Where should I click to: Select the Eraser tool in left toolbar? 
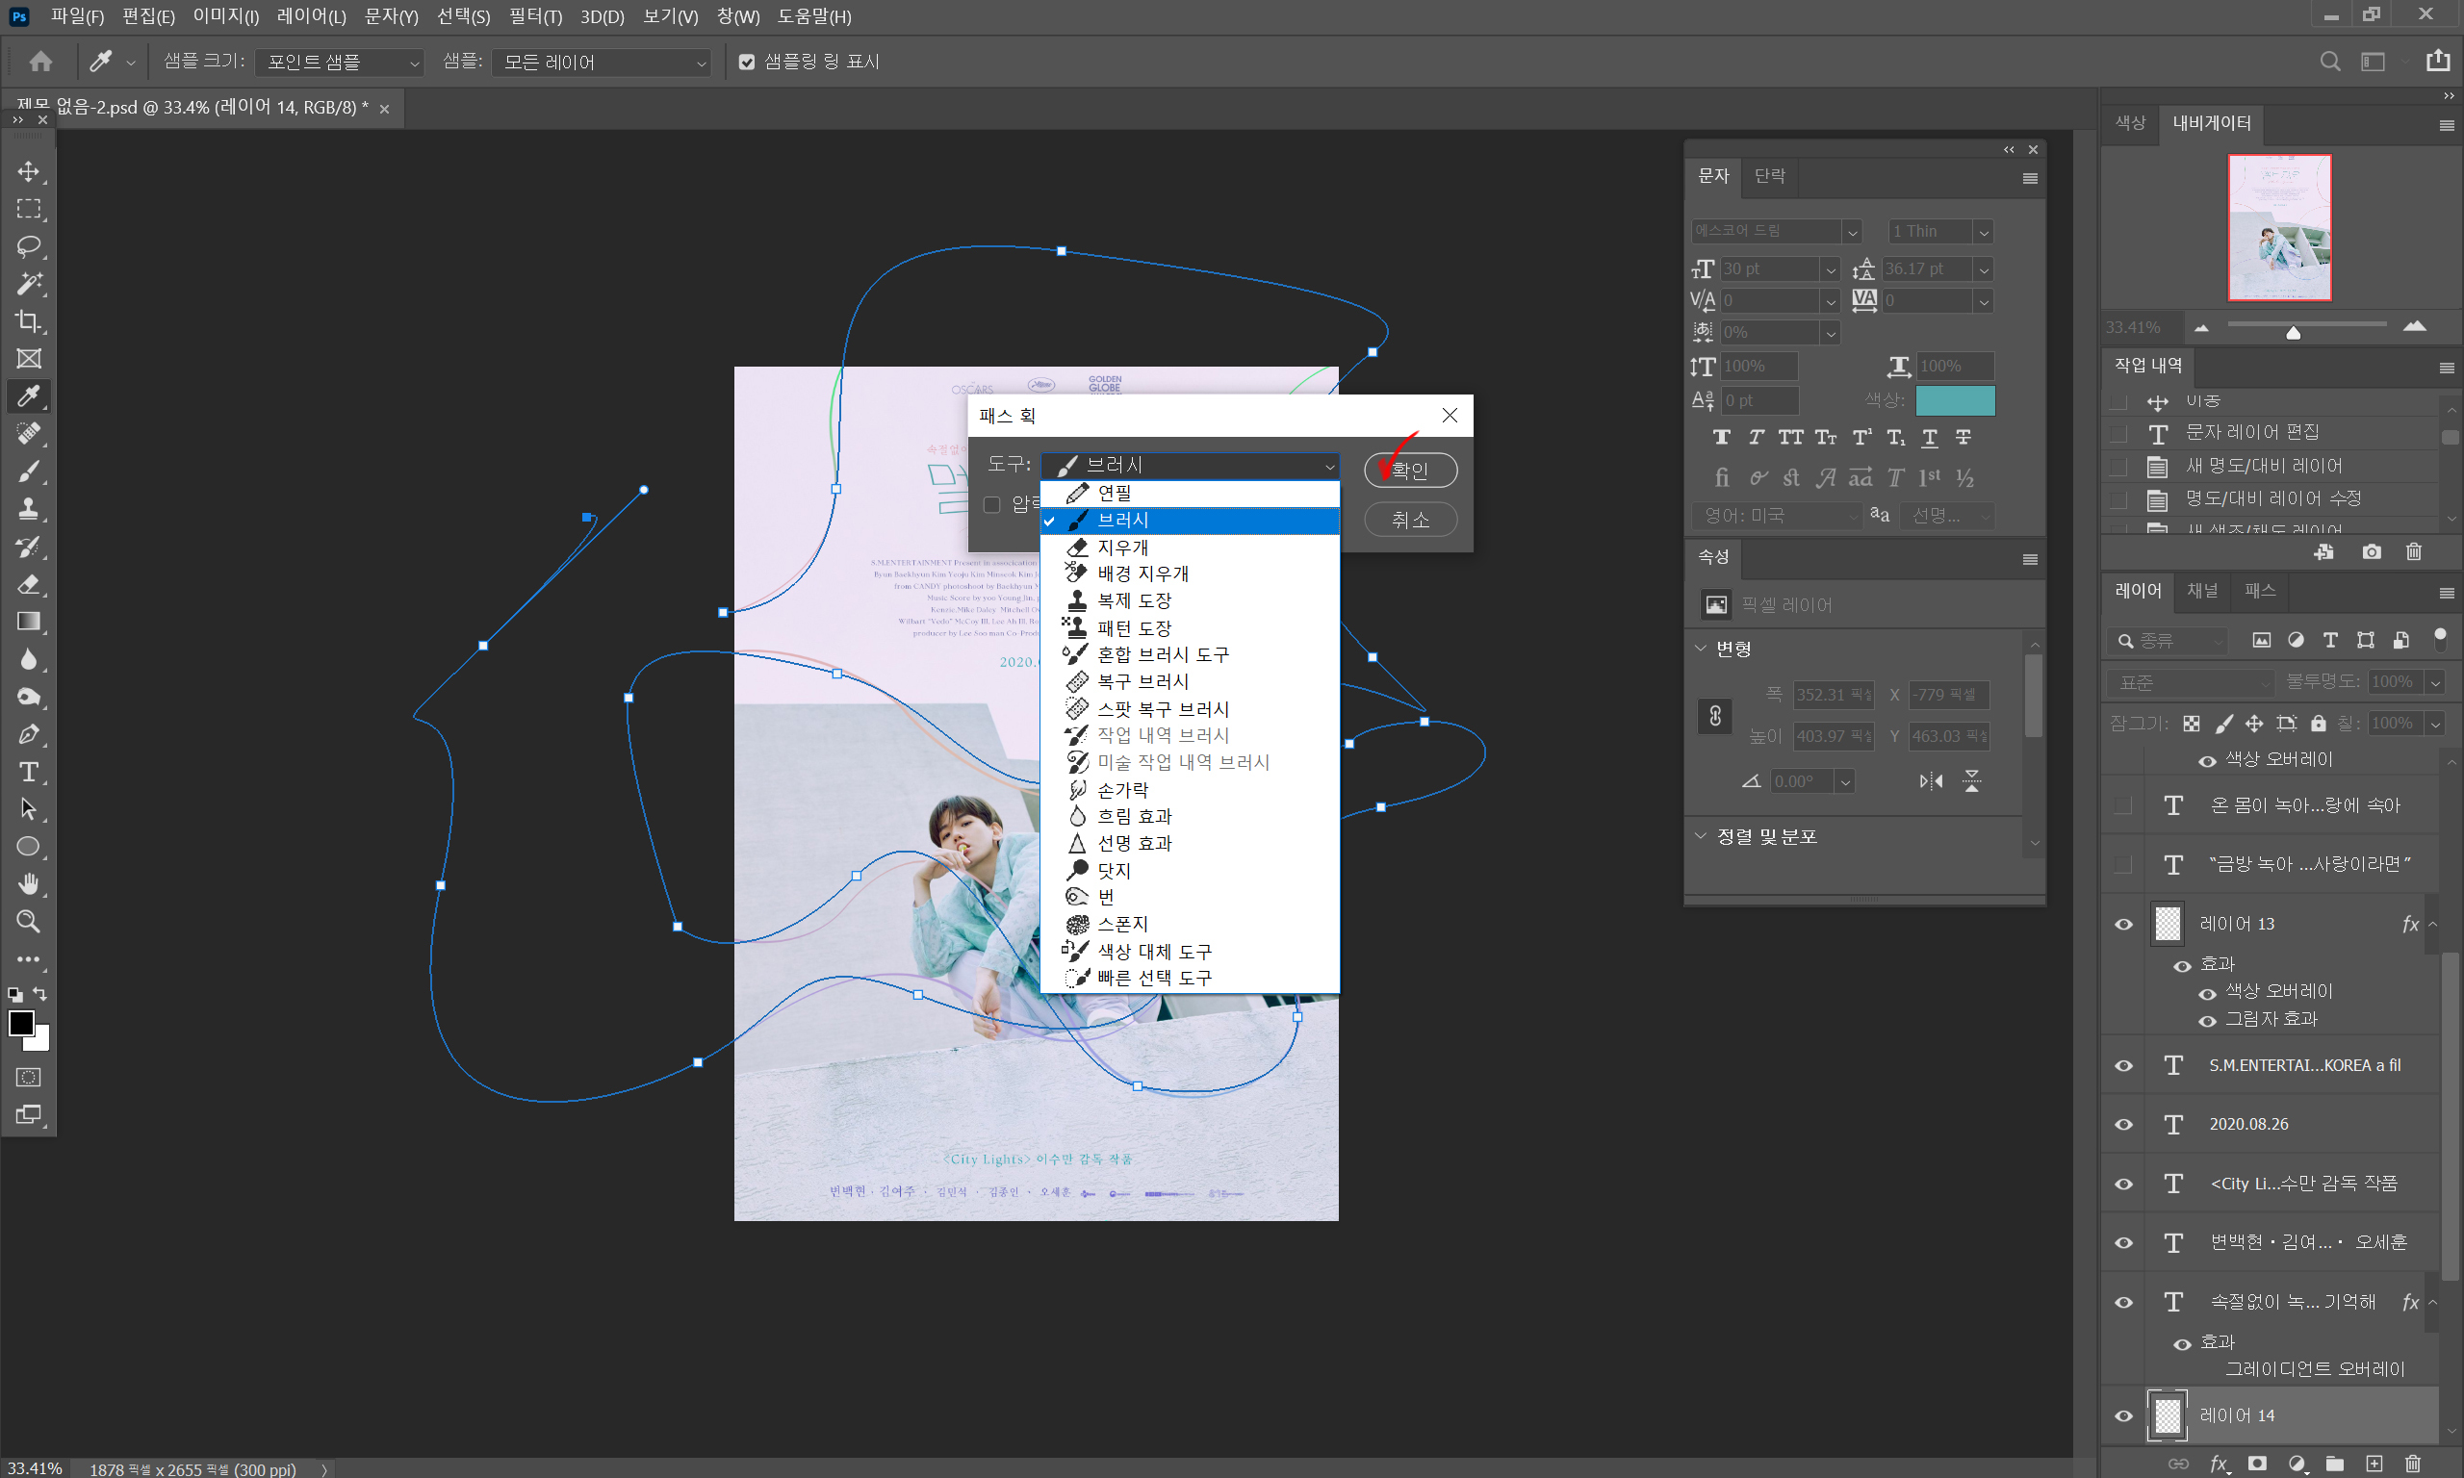click(x=29, y=584)
